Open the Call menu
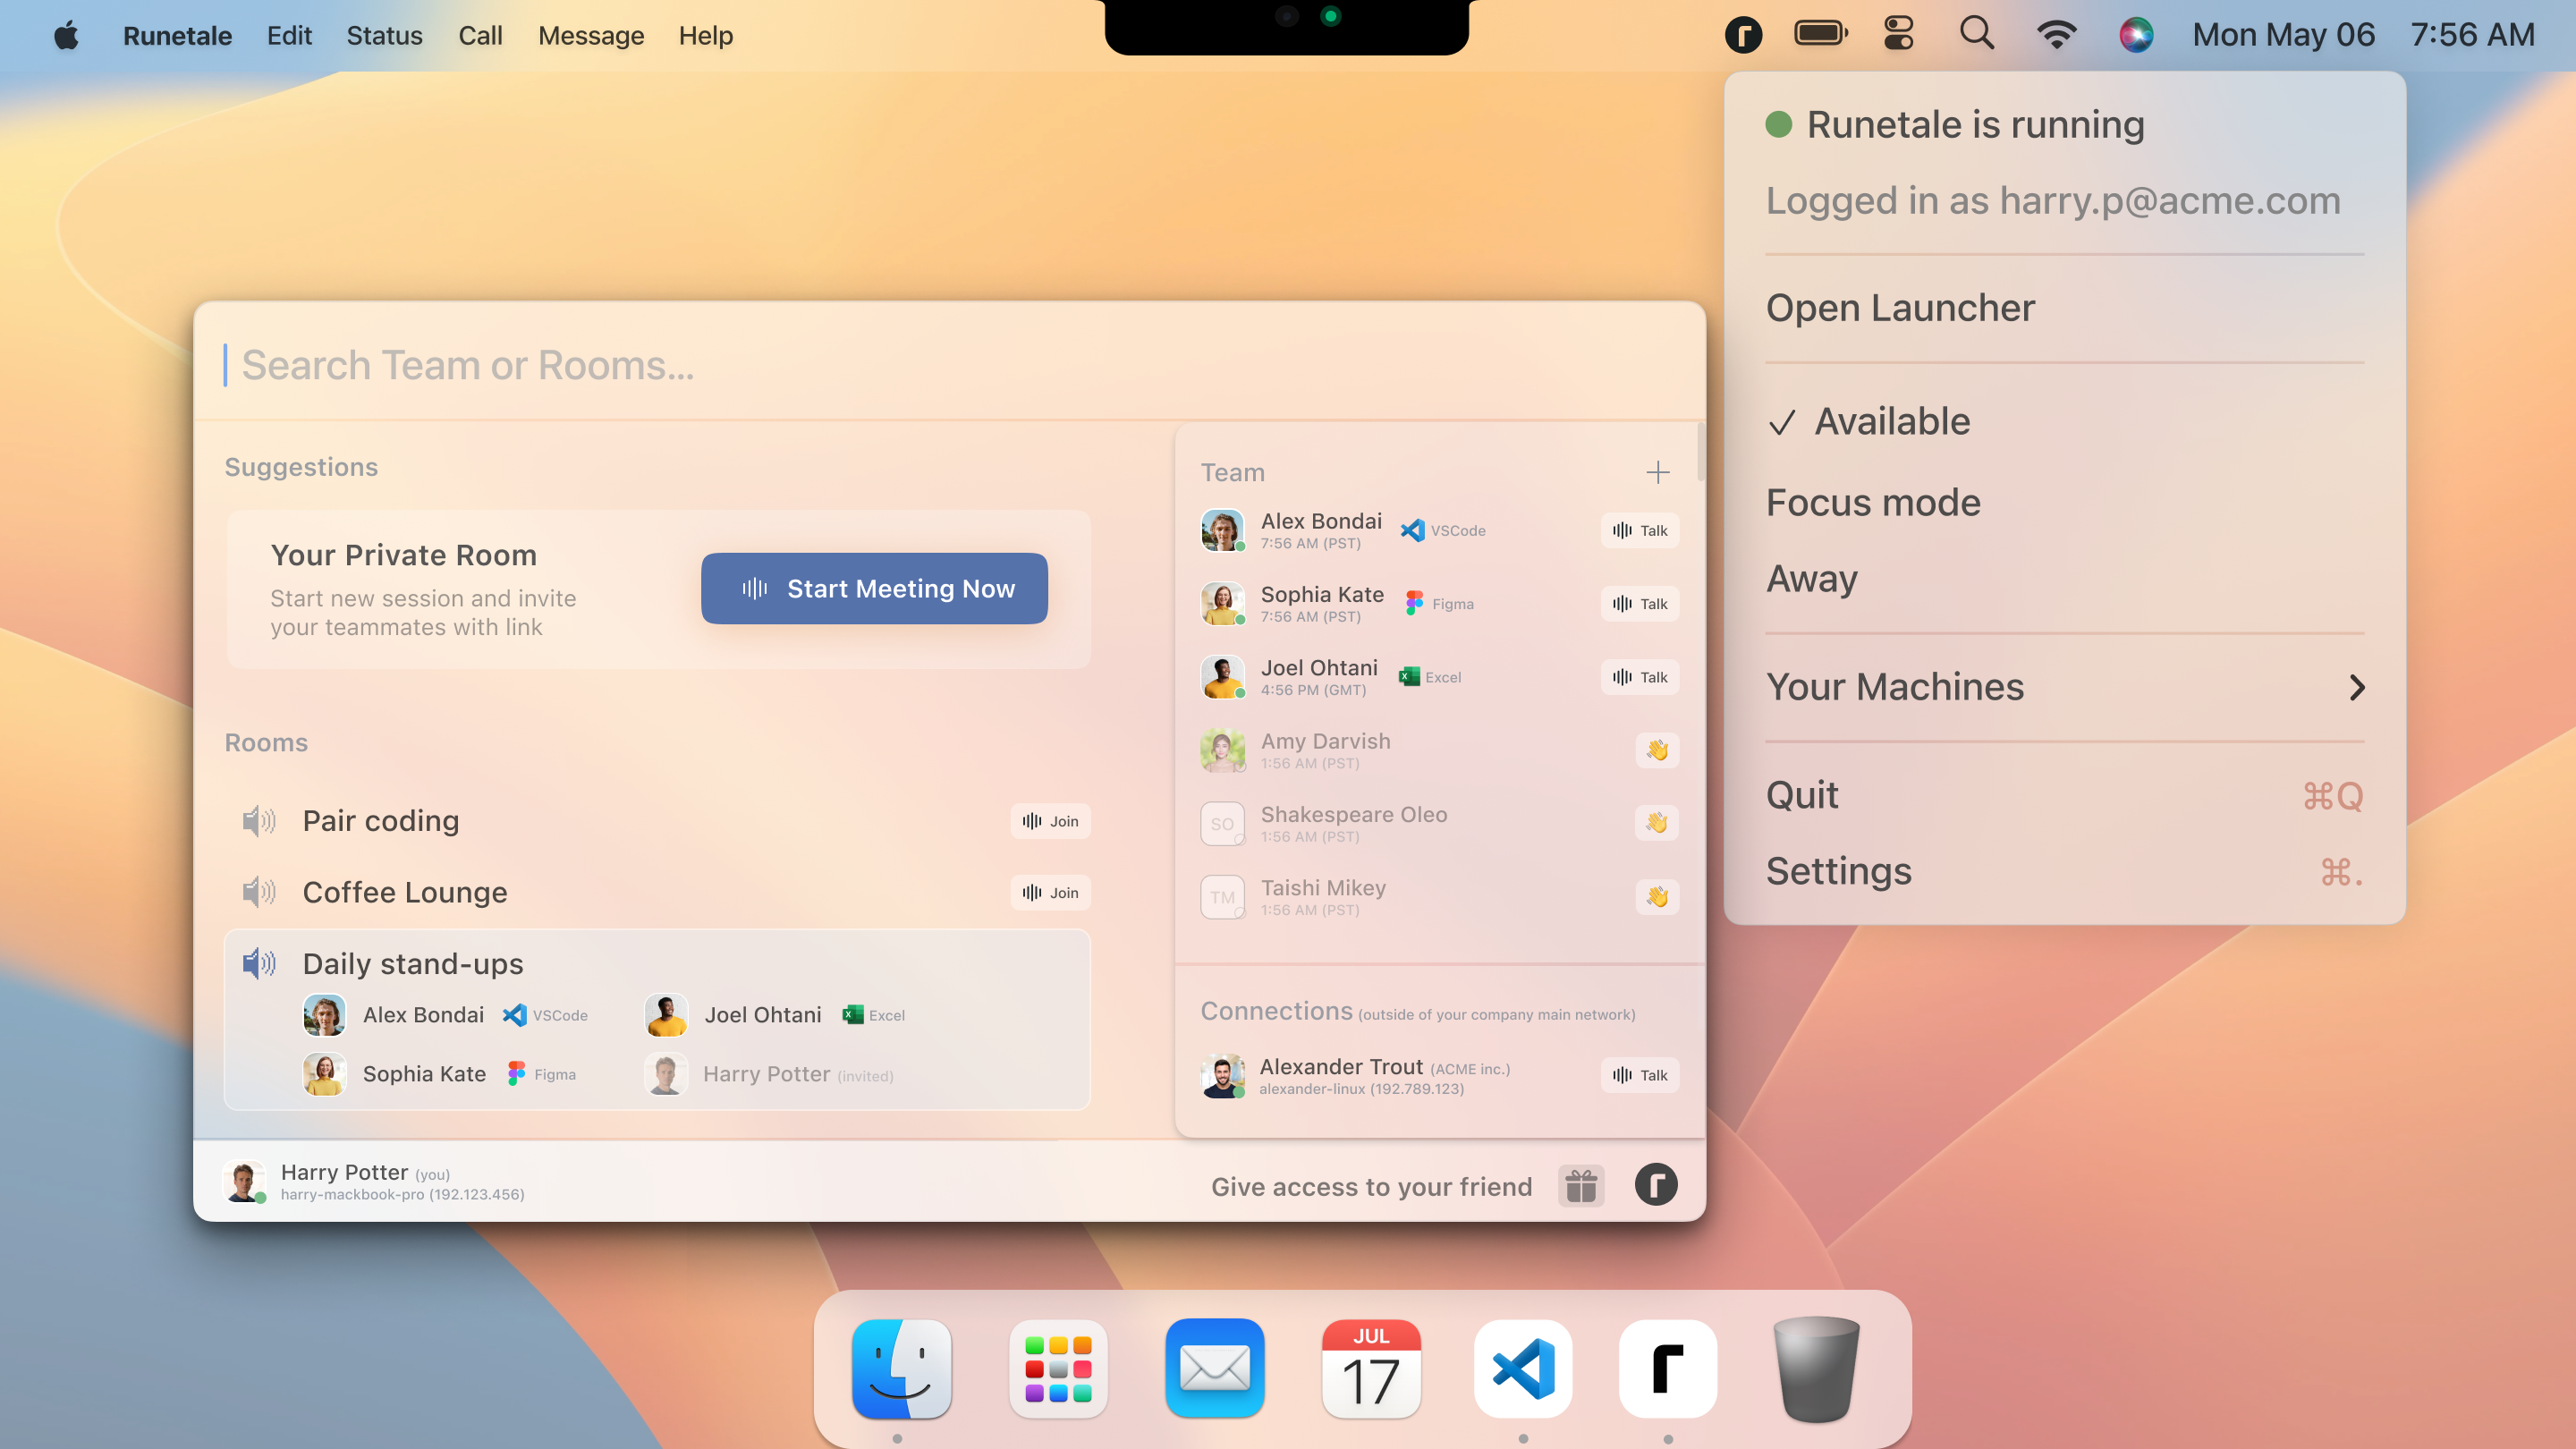The width and height of the screenshot is (2576, 1449). [480, 36]
